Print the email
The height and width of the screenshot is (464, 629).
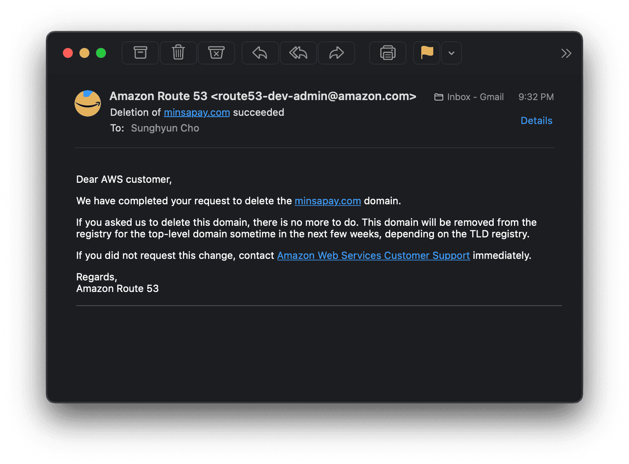pos(388,53)
